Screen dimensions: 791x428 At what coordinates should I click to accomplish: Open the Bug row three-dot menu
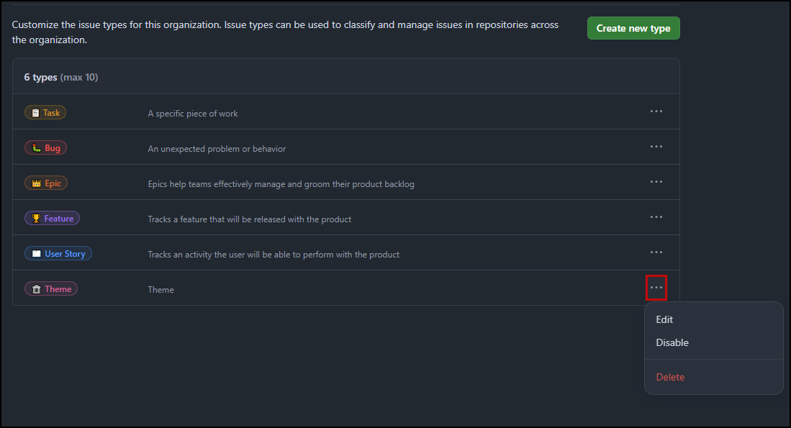pos(656,147)
